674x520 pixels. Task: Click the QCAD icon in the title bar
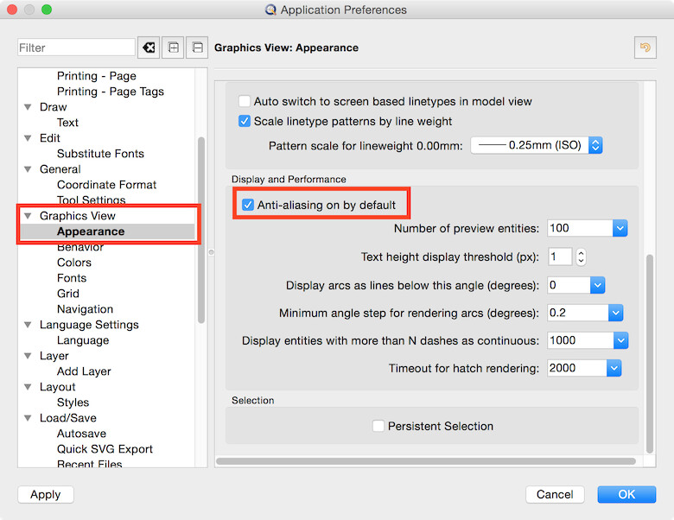point(272,10)
